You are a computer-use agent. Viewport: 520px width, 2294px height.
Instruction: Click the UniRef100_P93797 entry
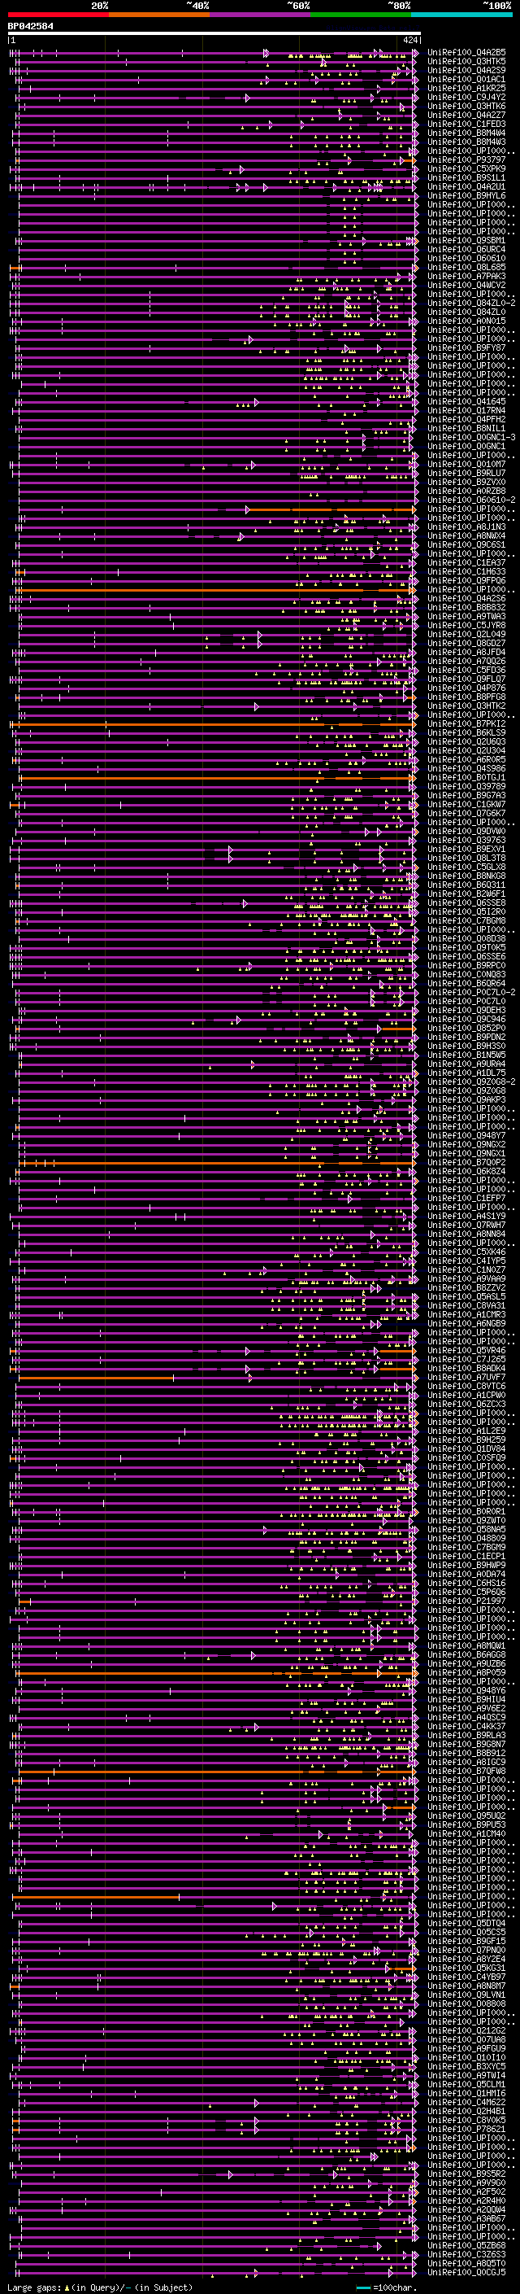(466, 159)
